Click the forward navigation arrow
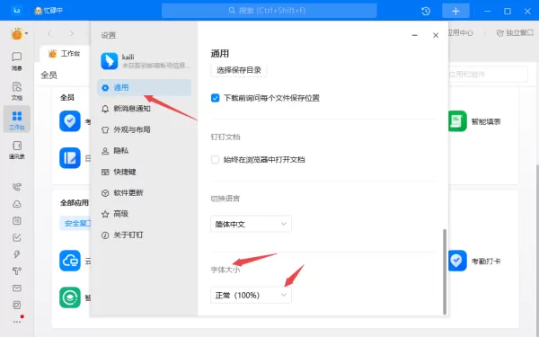Viewport: 539px width, 337px height. coord(71,33)
